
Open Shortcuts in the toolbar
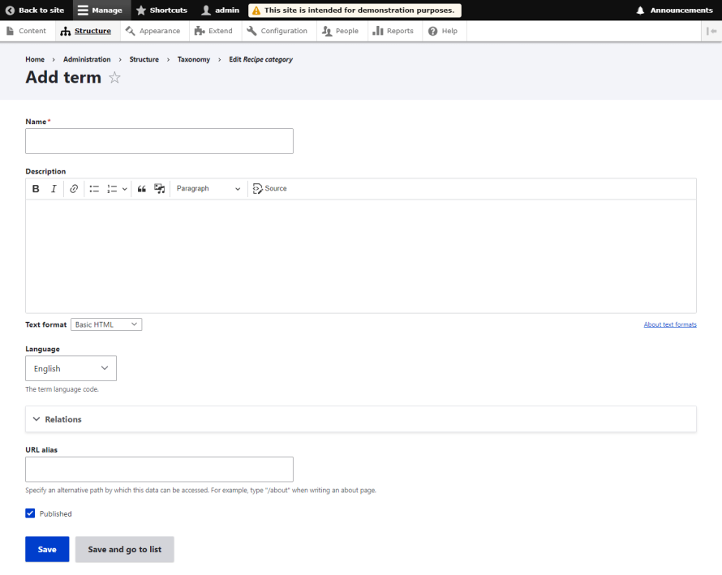[161, 10]
